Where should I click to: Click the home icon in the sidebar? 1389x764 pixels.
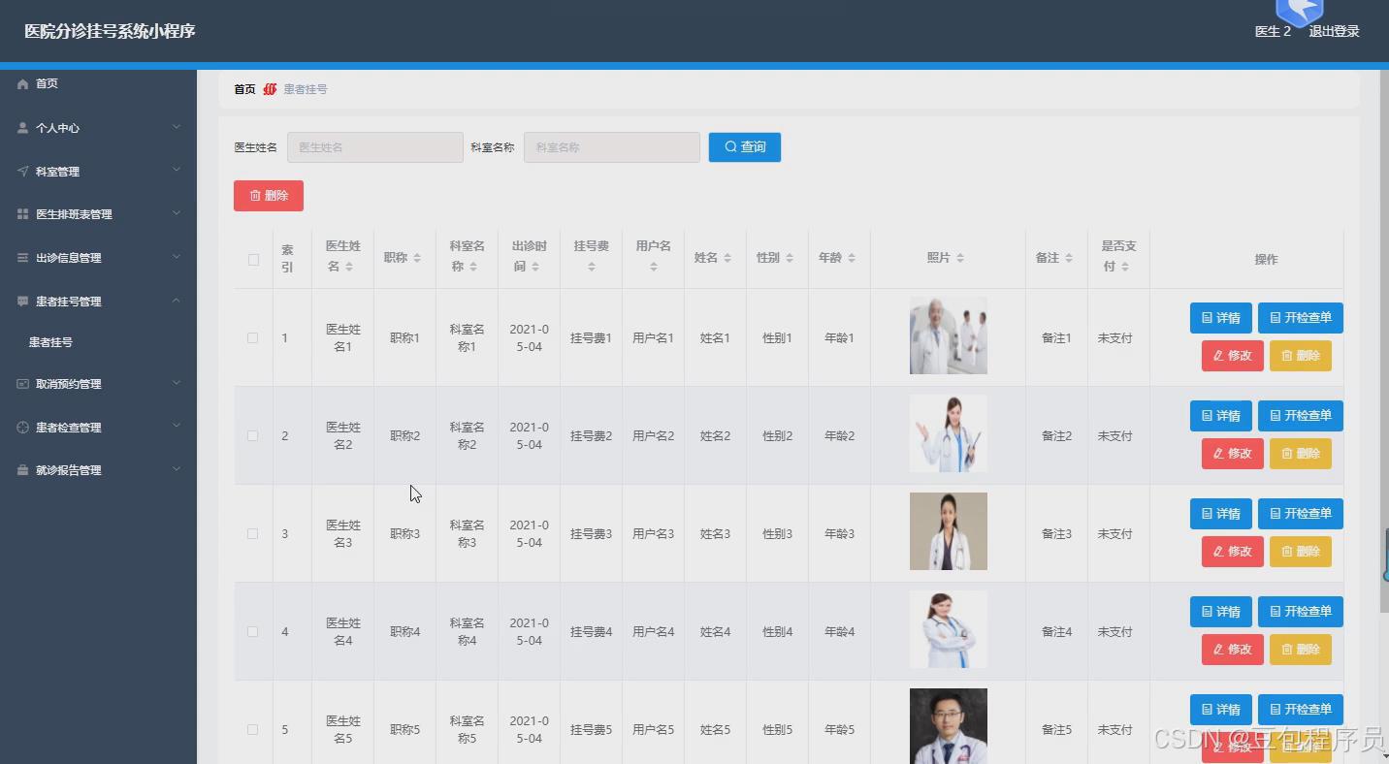click(x=23, y=84)
